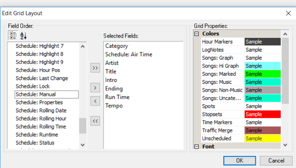Click the Categorized view icon above field list
Image resolution: width=296 pixels, height=168 pixels.
[x=13, y=36]
